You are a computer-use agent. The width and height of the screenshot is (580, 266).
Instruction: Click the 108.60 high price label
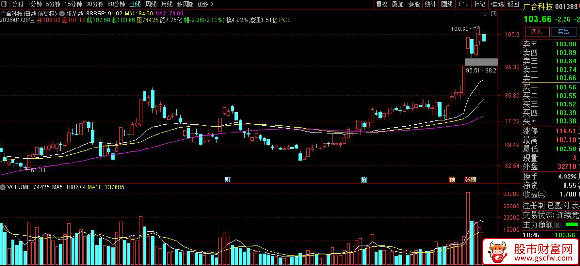point(460,29)
